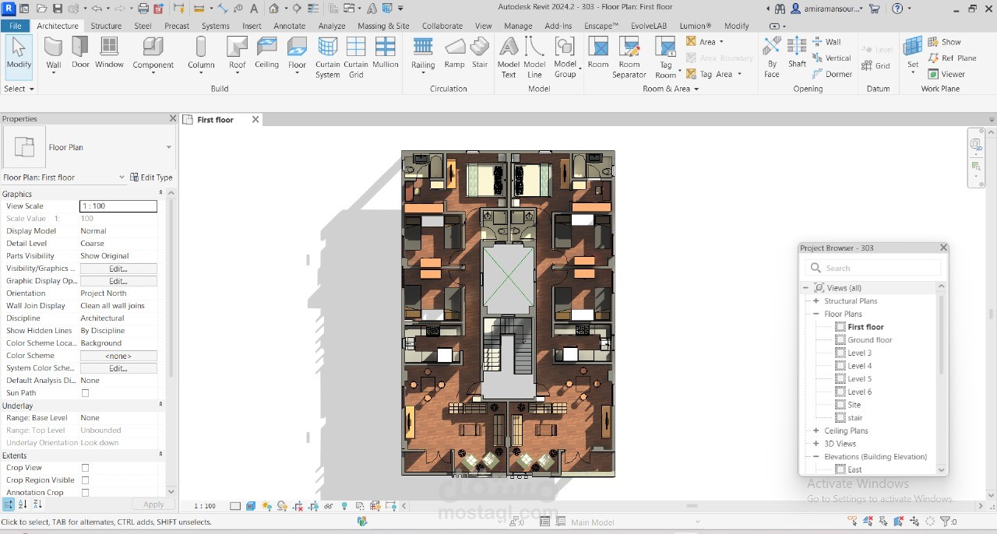Open Level 3 view in Project Browser
Viewport: 997px width, 534px height.
(x=860, y=353)
